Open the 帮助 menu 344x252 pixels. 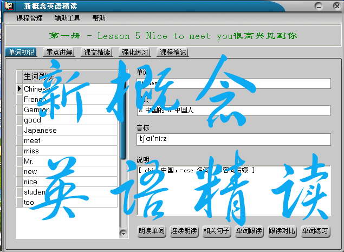99,18
